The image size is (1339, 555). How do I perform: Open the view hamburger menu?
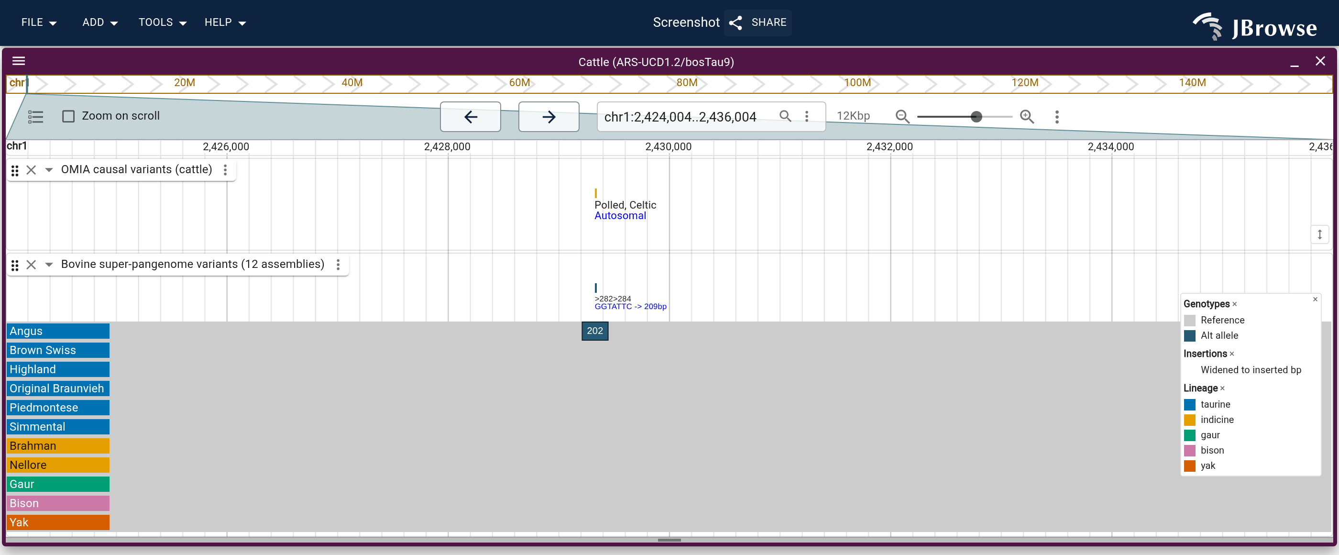[19, 61]
